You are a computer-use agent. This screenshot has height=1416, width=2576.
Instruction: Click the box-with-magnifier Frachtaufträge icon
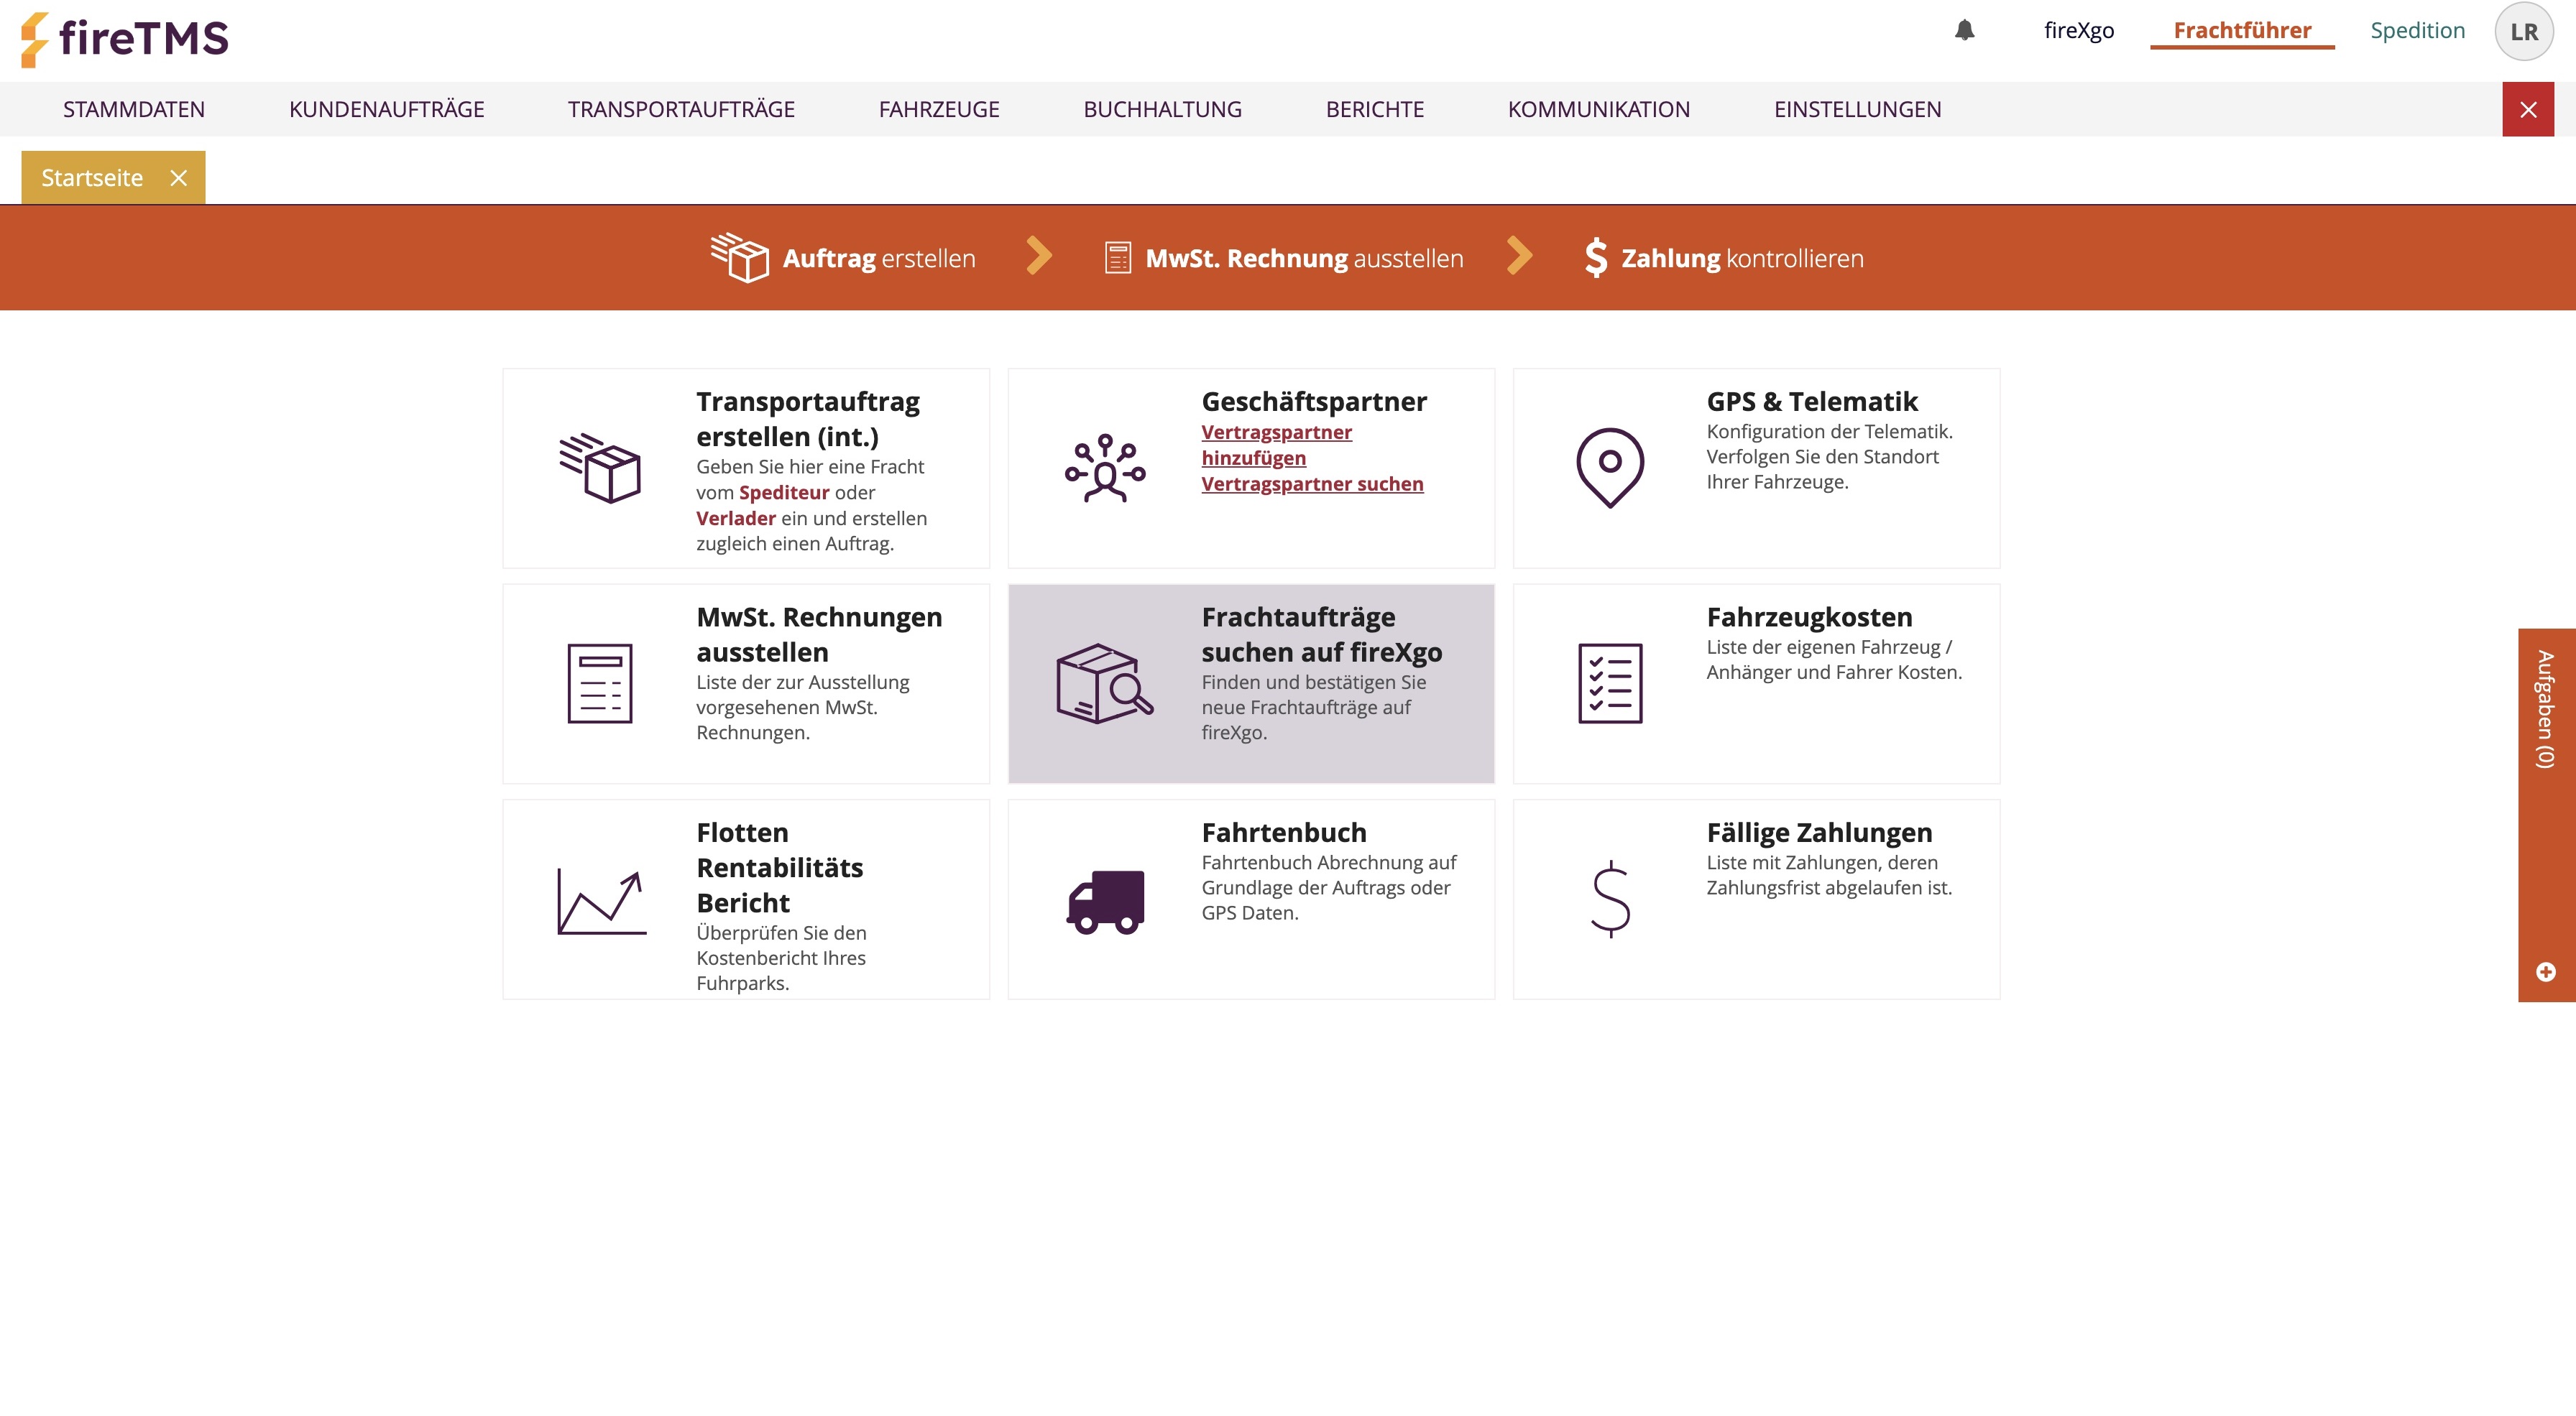[1104, 683]
